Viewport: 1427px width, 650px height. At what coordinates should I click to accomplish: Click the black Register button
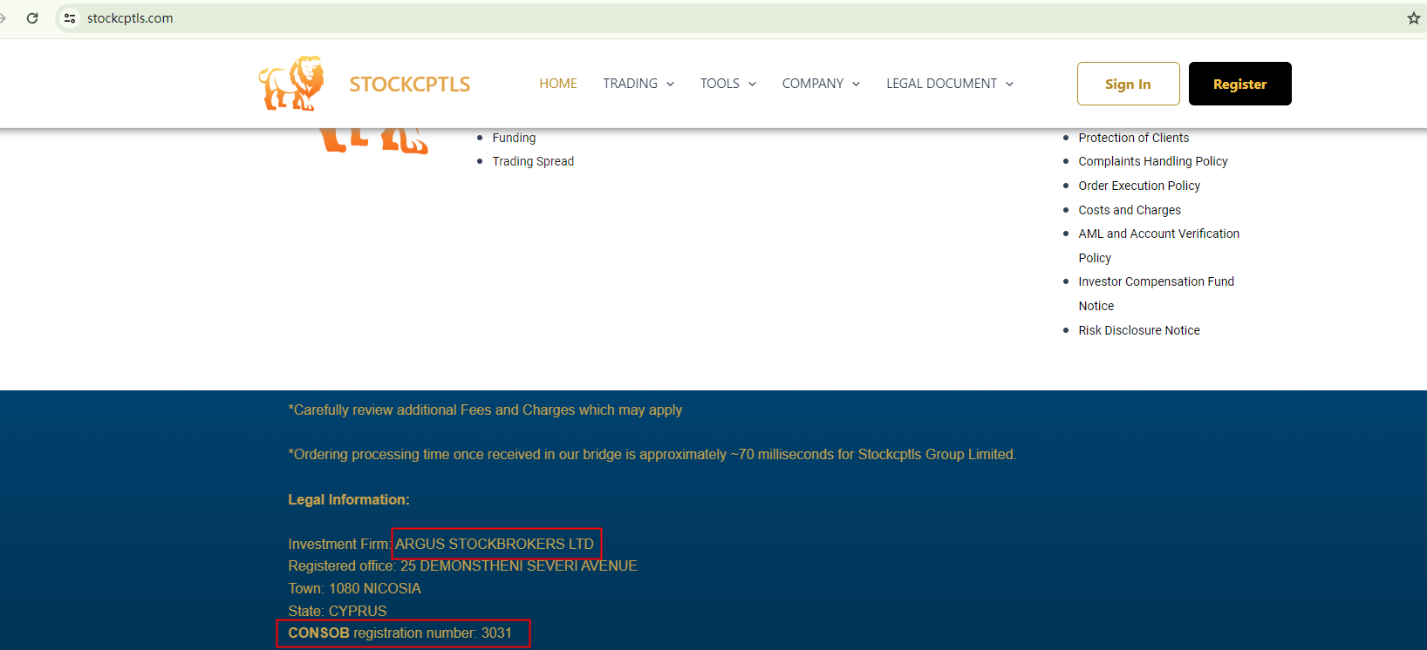[x=1239, y=84]
